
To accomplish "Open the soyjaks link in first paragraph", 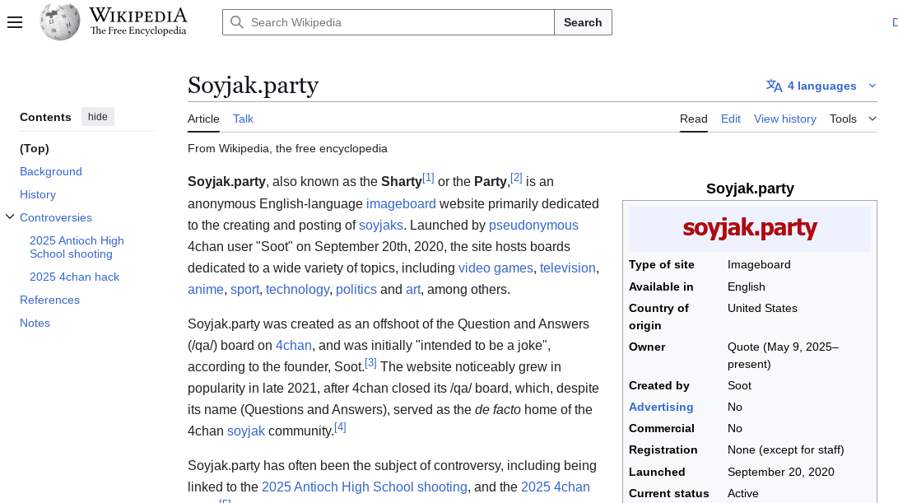I will 381,225.
